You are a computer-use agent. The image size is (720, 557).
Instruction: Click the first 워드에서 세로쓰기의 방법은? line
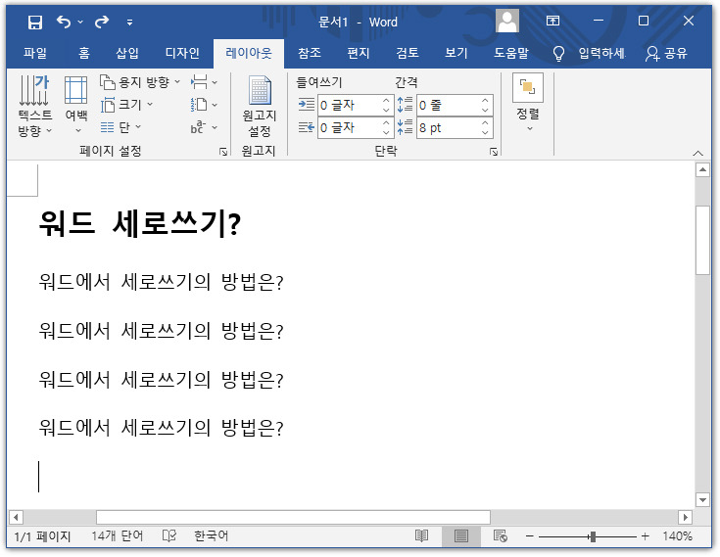tap(161, 282)
